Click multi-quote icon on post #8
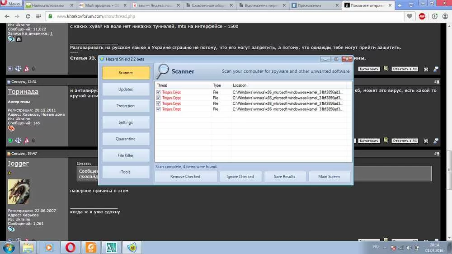 point(386,141)
